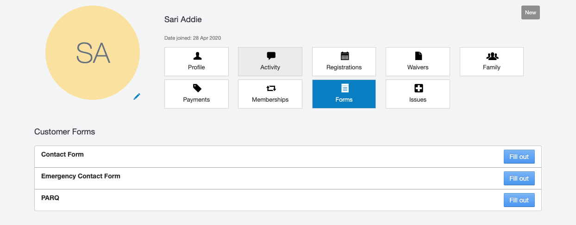Image resolution: width=576 pixels, height=225 pixels.
Task: Go to Registrations calendar tile
Action: click(344, 61)
